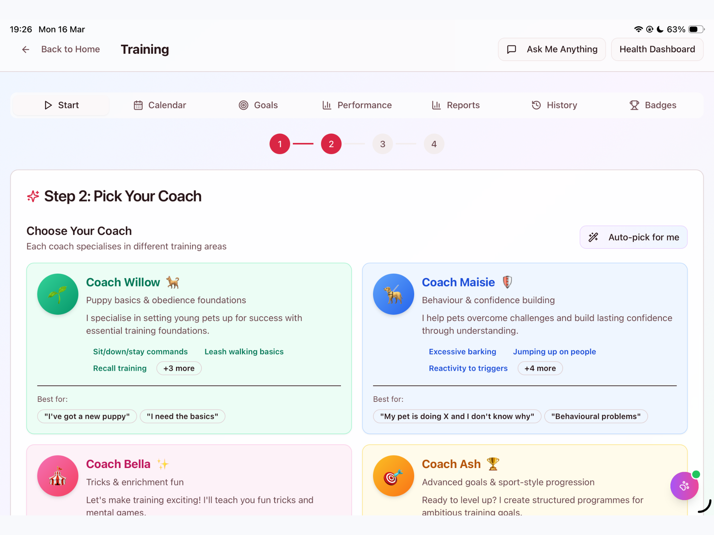This screenshot has height=535, width=714.
Task: Click the Coach Ash name
Action: pos(451,464)
